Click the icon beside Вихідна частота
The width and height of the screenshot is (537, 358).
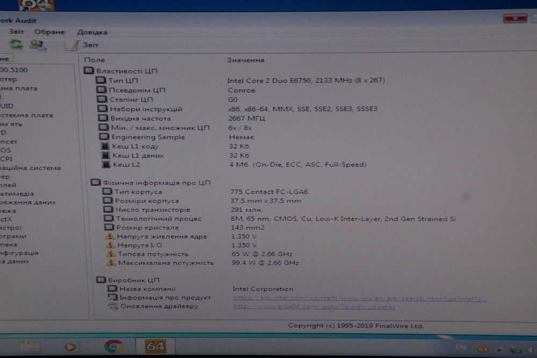pyautogui.click(x=103, y=118)
